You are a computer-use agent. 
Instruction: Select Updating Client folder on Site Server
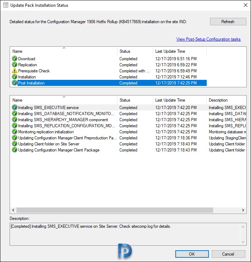click(129, 144)
